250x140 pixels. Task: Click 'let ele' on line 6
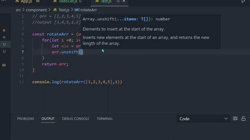click(60, 46)
